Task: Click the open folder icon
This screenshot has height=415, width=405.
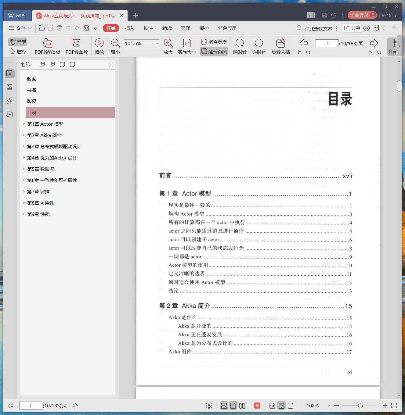Action: pos(42,28)
